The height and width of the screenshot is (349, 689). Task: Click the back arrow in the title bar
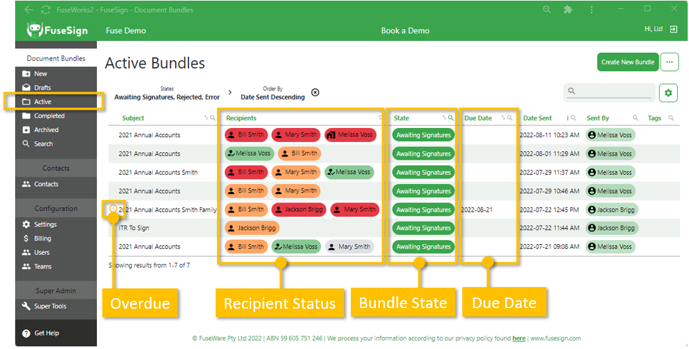(29, 10)
